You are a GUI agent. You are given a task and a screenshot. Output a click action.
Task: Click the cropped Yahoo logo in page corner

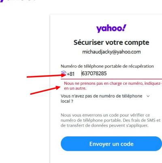pyautogui.click(x=17, y=1)
